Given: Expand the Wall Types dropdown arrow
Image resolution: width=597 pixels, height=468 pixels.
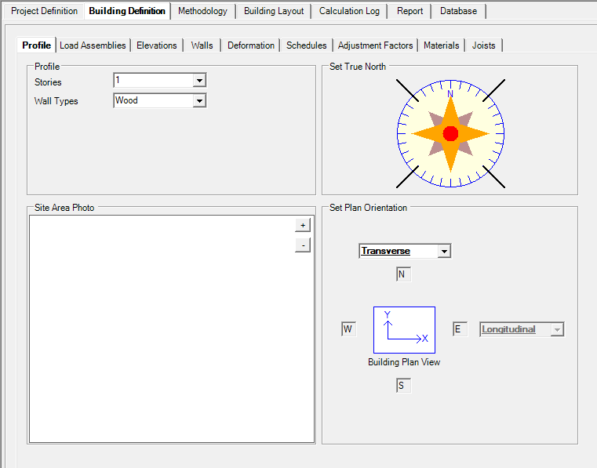Looking at the screenshot, I should point(199,101).
